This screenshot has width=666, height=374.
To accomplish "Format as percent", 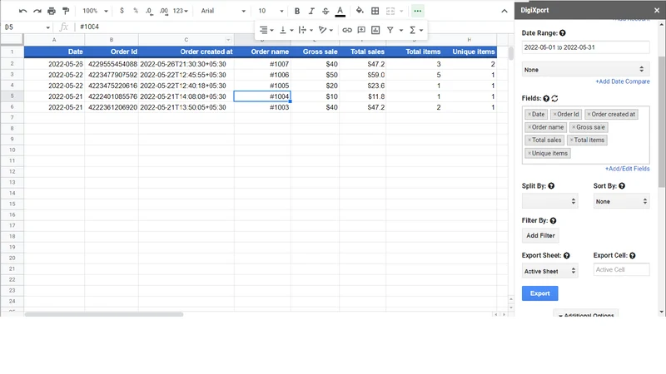I will (136, 11).
